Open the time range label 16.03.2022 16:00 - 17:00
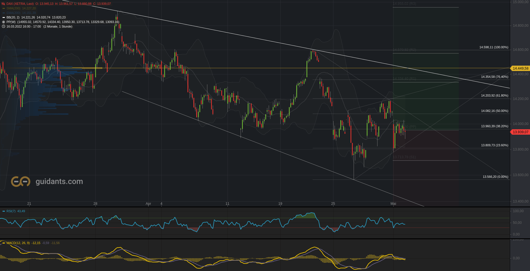The image size is (530, 271). [24, 26]
